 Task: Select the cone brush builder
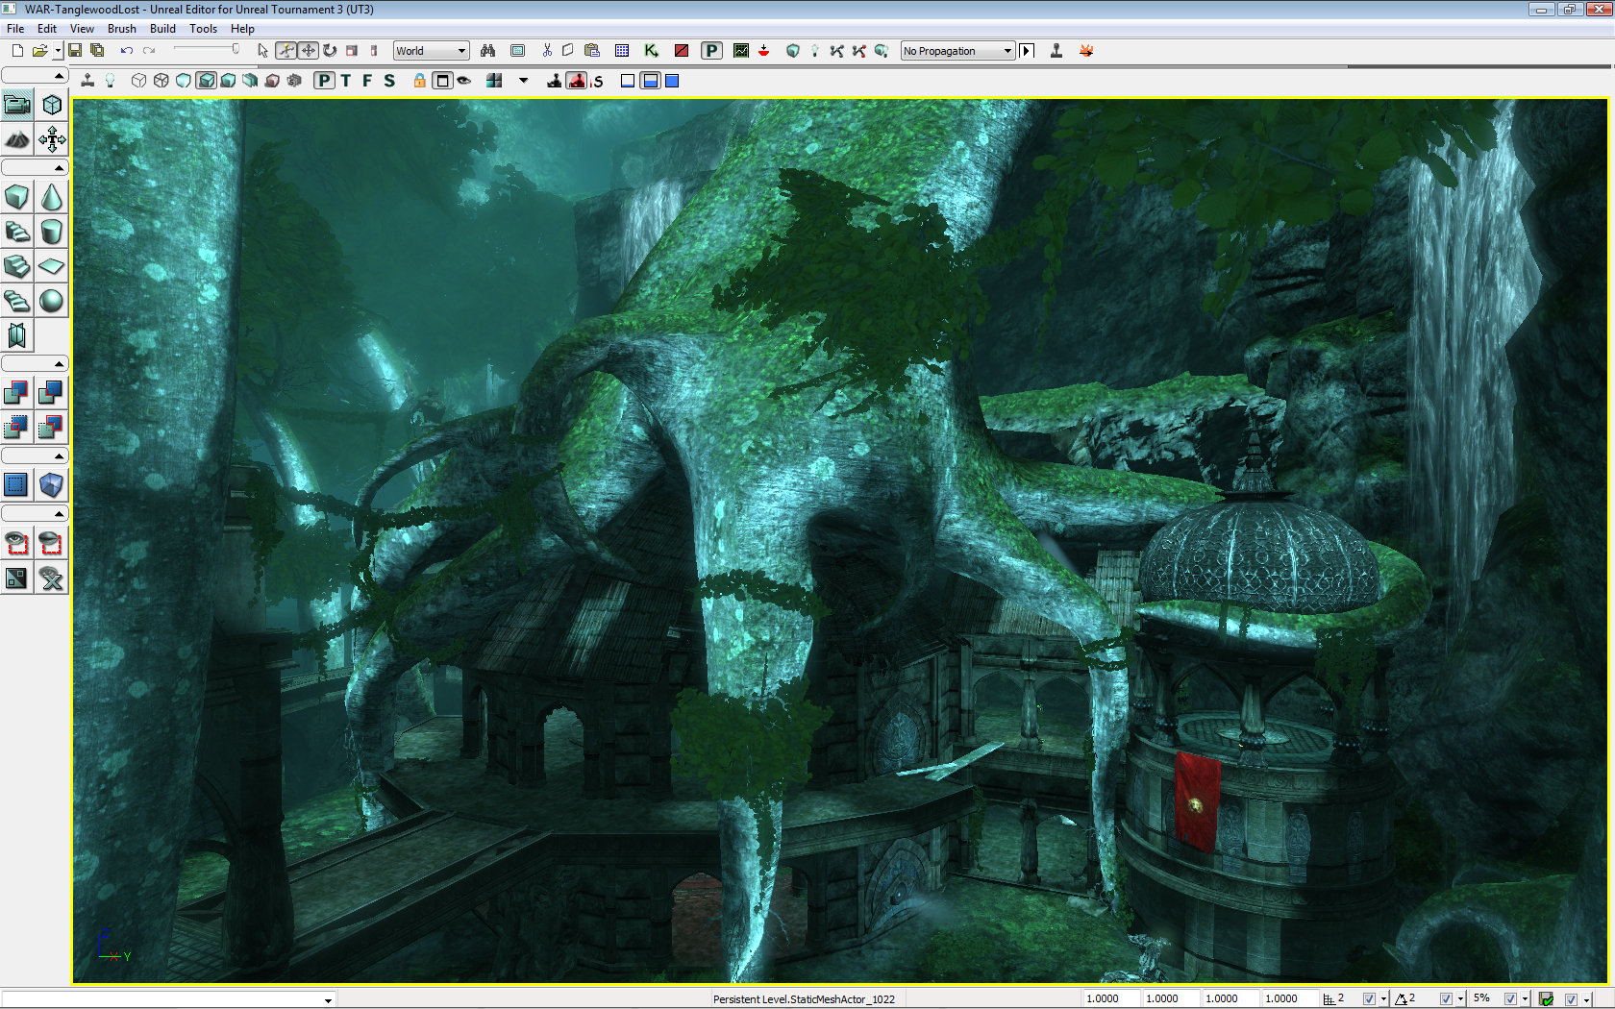point(52,197)
